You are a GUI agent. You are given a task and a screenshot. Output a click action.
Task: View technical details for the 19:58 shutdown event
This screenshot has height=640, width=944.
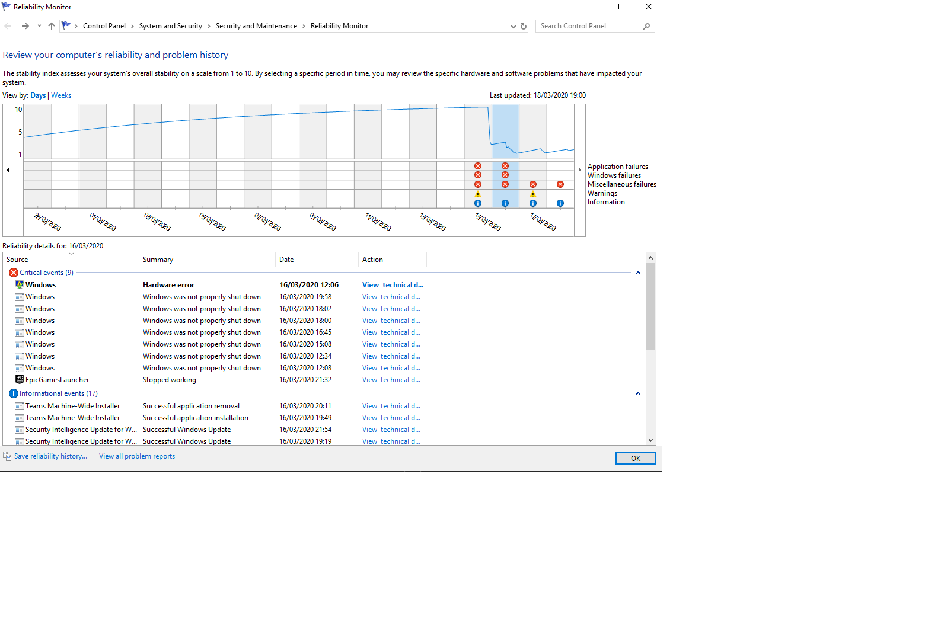[391, 297]
